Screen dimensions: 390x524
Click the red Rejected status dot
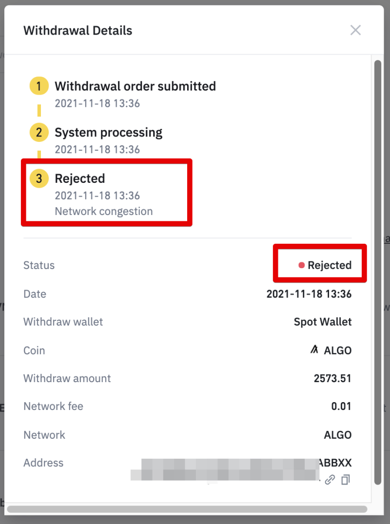click(x=301, y=265)
